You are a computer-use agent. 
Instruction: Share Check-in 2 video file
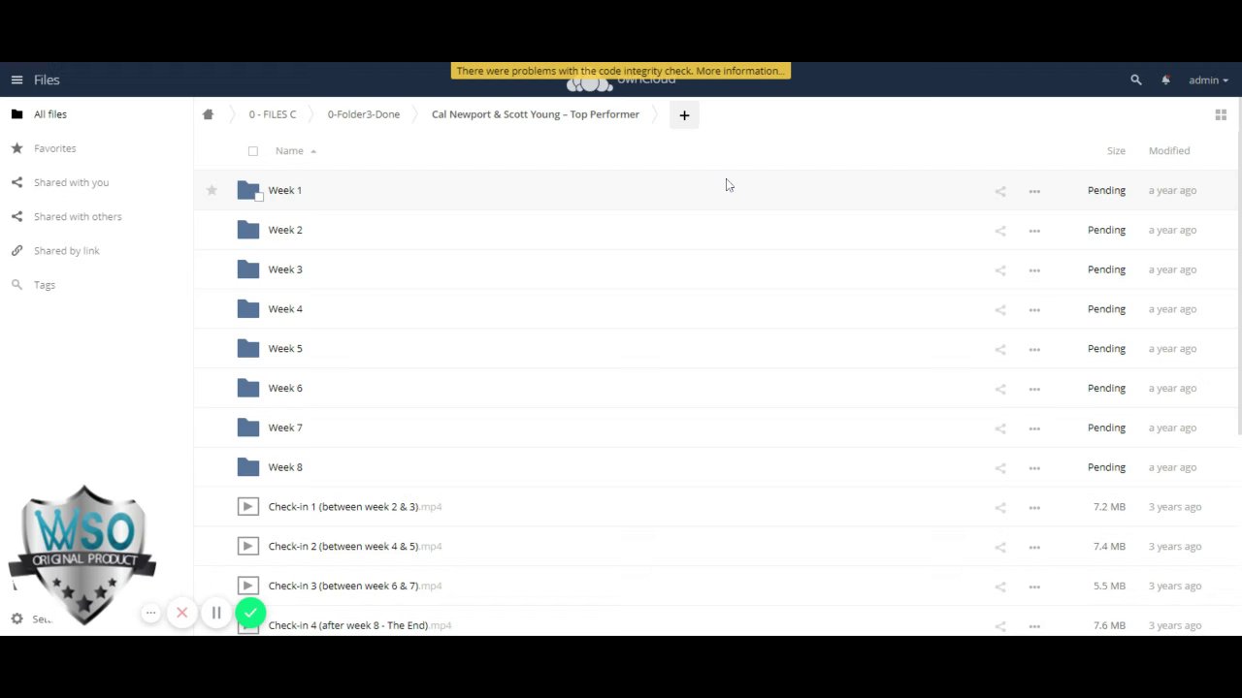coord(1000,547)
